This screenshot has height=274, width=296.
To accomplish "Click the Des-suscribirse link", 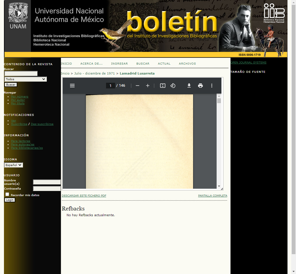I will [42, 124].
